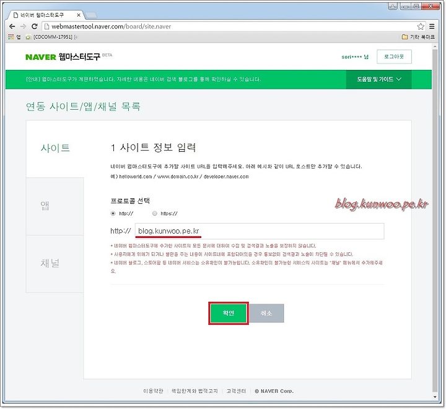Click the 프로토콜 선택 label

130,201
